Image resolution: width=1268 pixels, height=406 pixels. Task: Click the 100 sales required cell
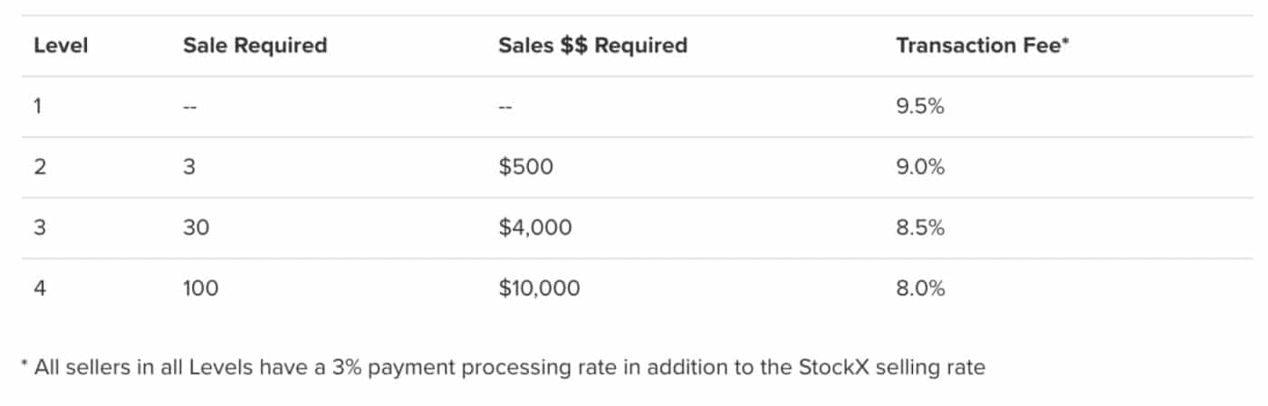(x=200, y=288)
